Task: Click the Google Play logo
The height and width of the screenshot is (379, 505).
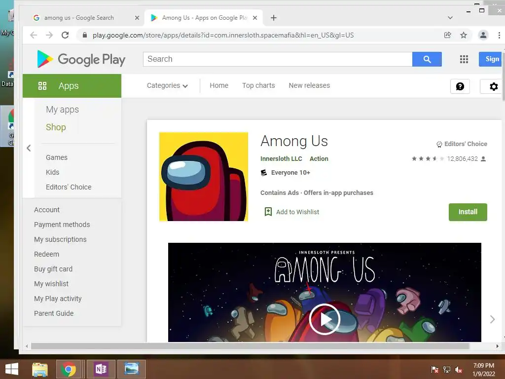Action: click(81, 59)
